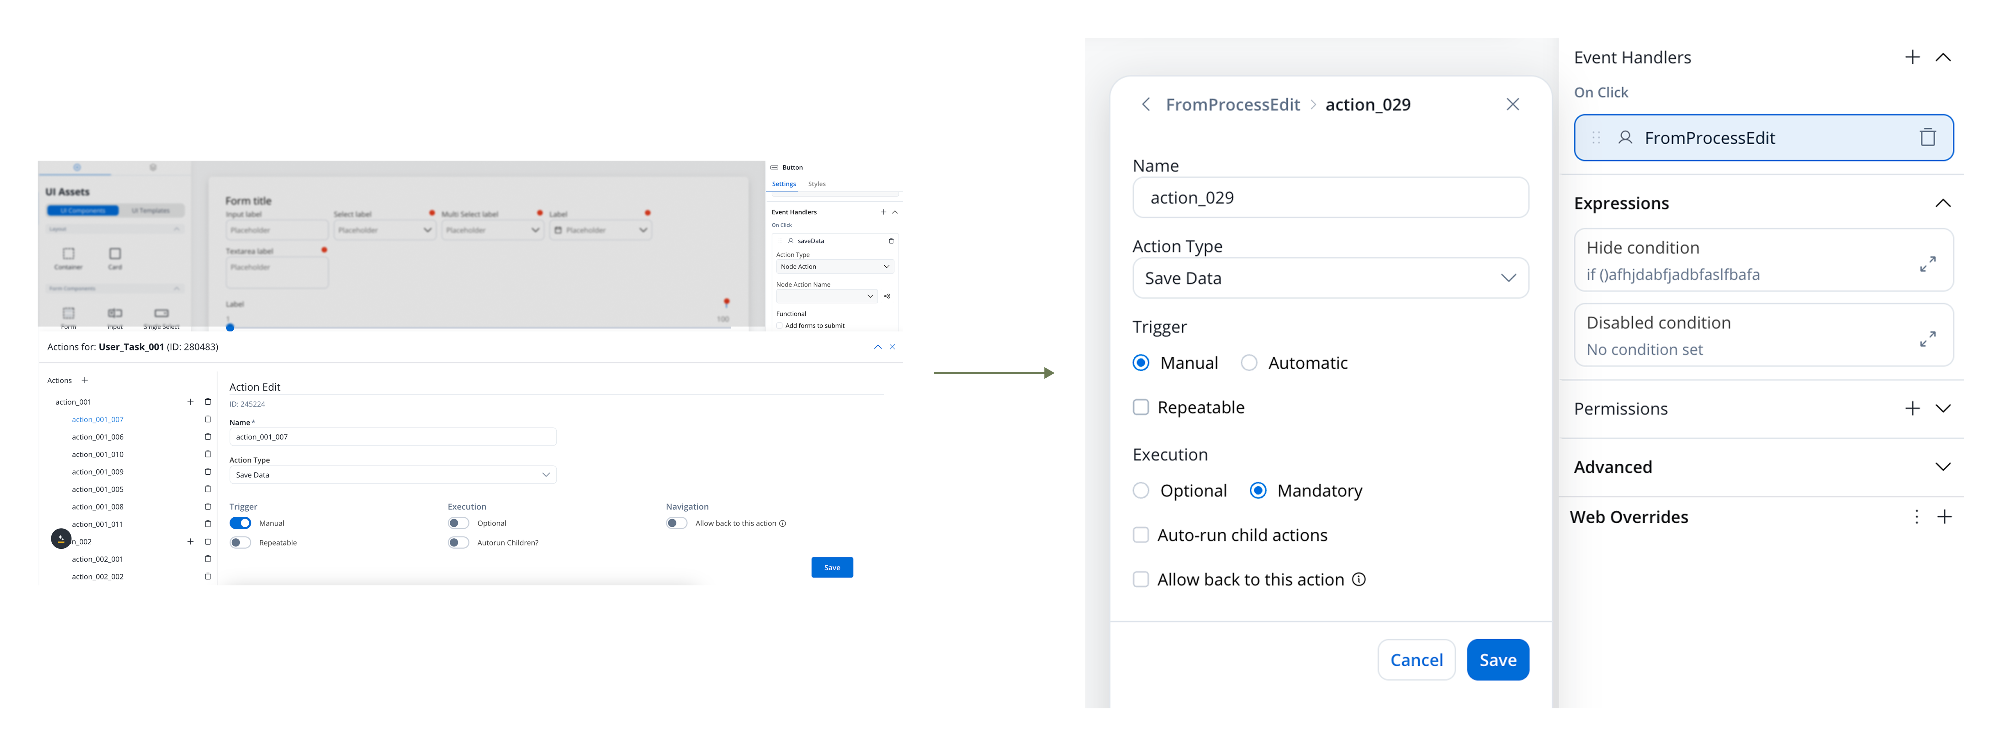Click Save in the Action Edit panel
Screen dimensions: 2002x746
click(832, 567)
